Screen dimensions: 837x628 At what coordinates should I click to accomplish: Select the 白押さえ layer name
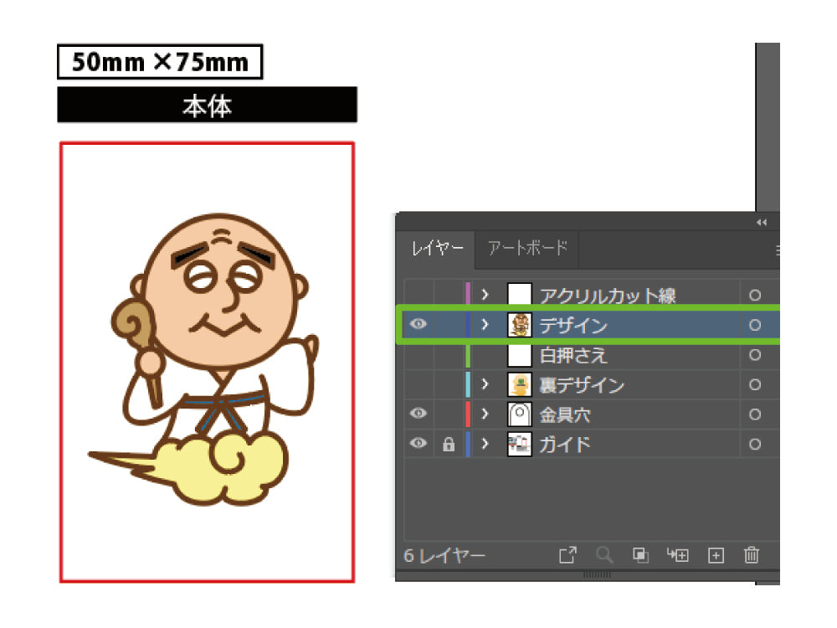(x=573, y=355)
